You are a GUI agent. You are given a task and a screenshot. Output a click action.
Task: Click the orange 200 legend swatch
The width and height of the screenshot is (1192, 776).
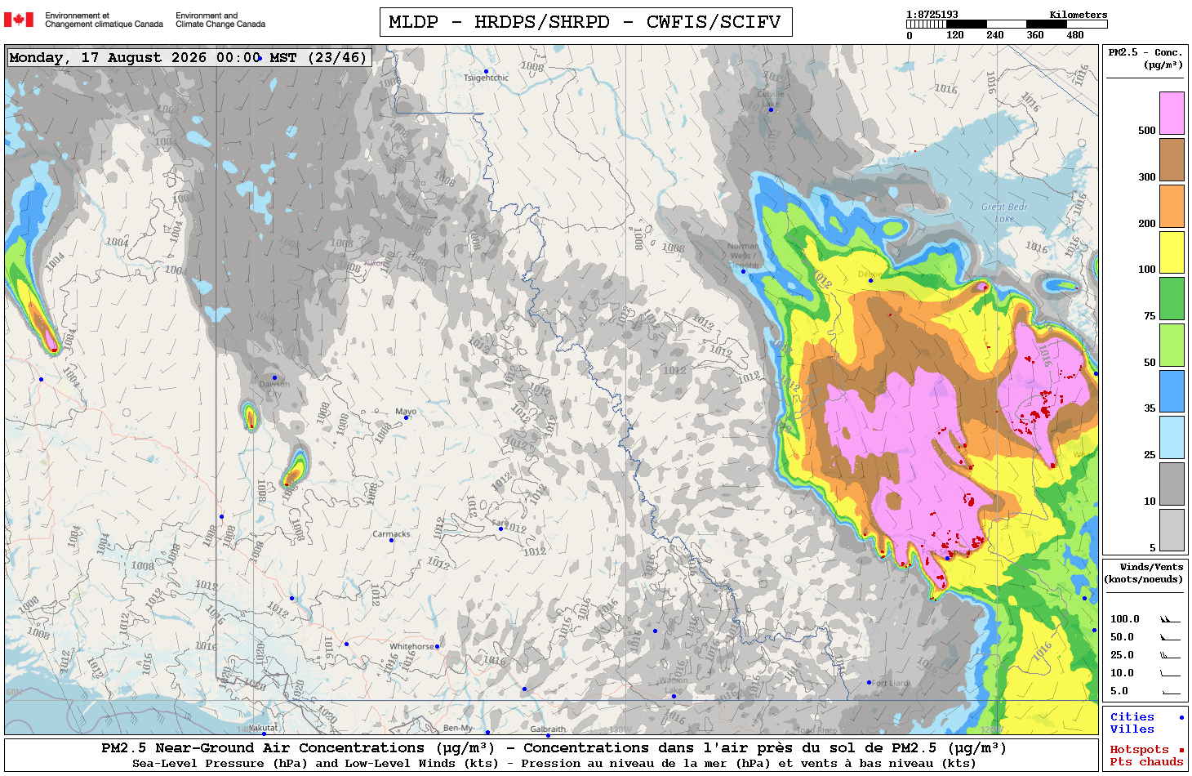pyautogui.click(x=1172, y=206)
